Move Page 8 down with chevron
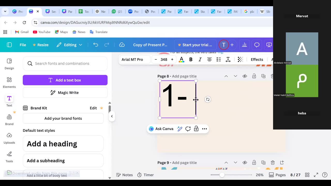The height and width of the screenshot is (186, 331). click(x=235, y=76)
